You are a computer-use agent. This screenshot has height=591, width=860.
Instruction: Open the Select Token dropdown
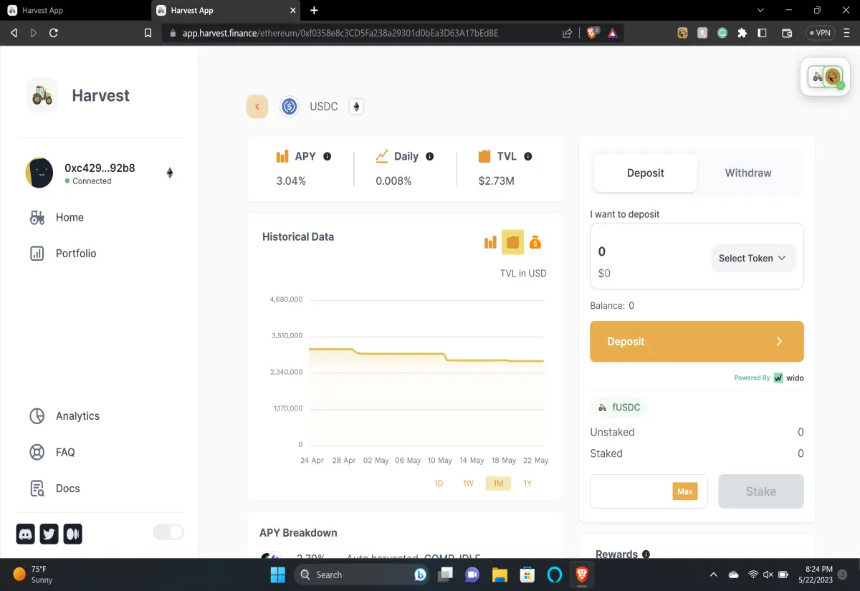click(x=753, y=258)
